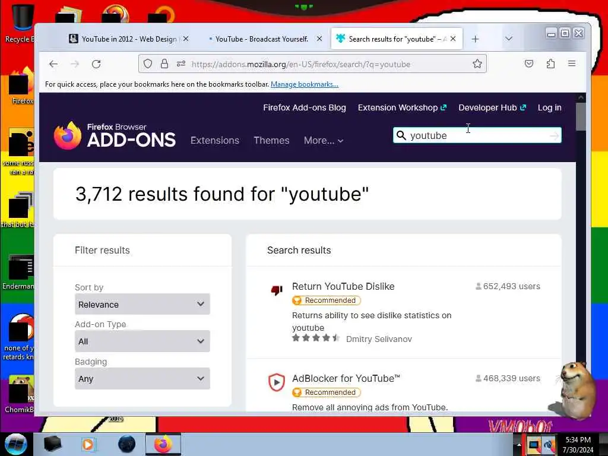Click the Firefox icon in the taskbar
Viewport: 608px width, 456px height.
(163, 444)
